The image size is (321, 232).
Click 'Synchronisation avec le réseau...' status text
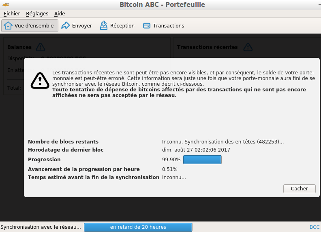pyautogui.click(x=41, y=227)
